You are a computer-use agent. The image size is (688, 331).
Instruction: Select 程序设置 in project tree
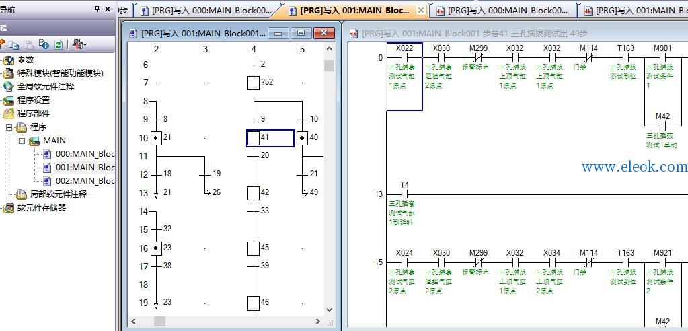pyautogui.click(x=34, y=100)
